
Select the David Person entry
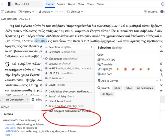point(55,85)
